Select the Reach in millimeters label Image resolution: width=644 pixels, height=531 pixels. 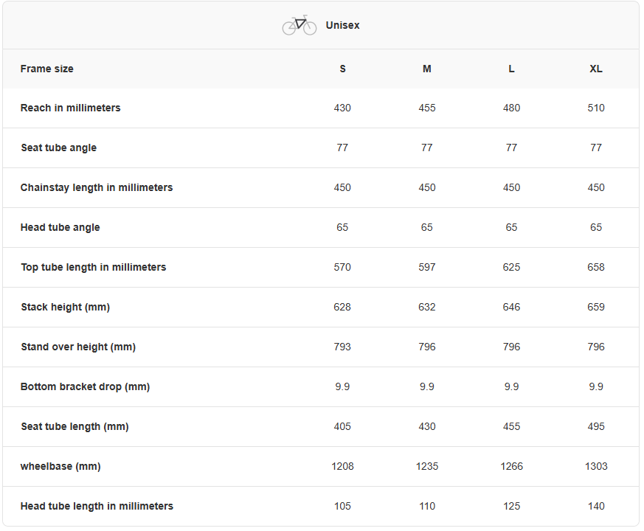click(x=71, y=108)
